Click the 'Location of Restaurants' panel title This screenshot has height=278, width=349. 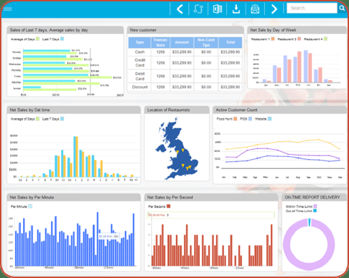(x=169, y=110)
